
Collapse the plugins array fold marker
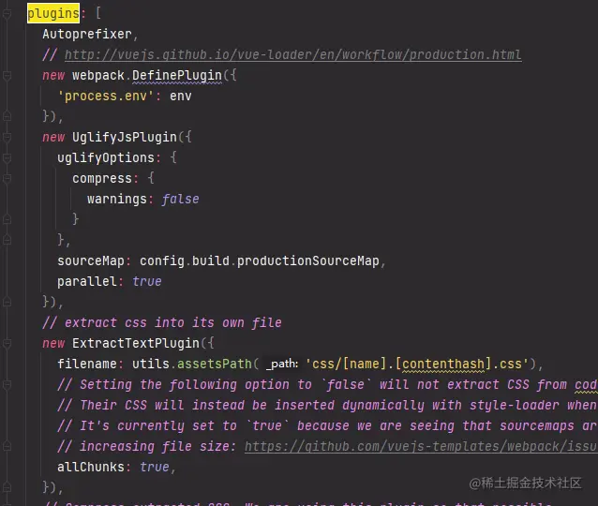tap(7, 14)
